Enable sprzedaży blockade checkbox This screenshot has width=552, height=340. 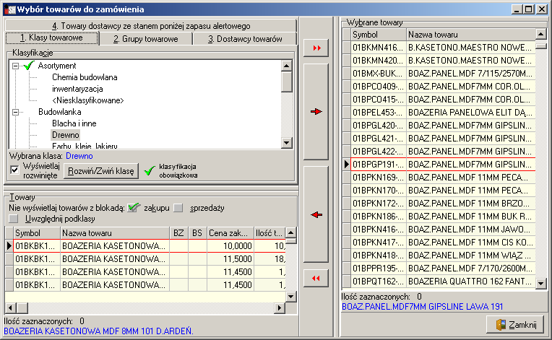178,208
